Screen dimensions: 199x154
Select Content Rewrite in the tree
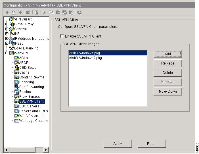[x=32, y=77]
